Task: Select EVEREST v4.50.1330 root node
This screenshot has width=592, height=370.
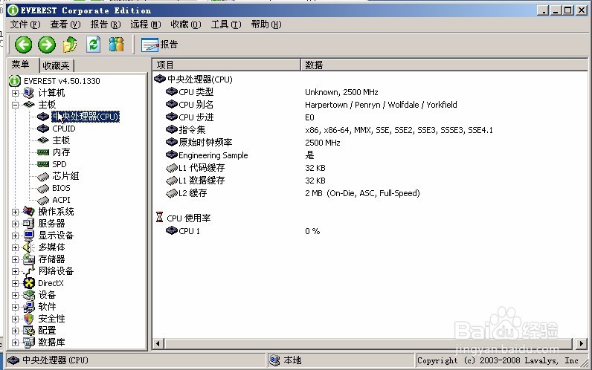Action: coord(62,81)
